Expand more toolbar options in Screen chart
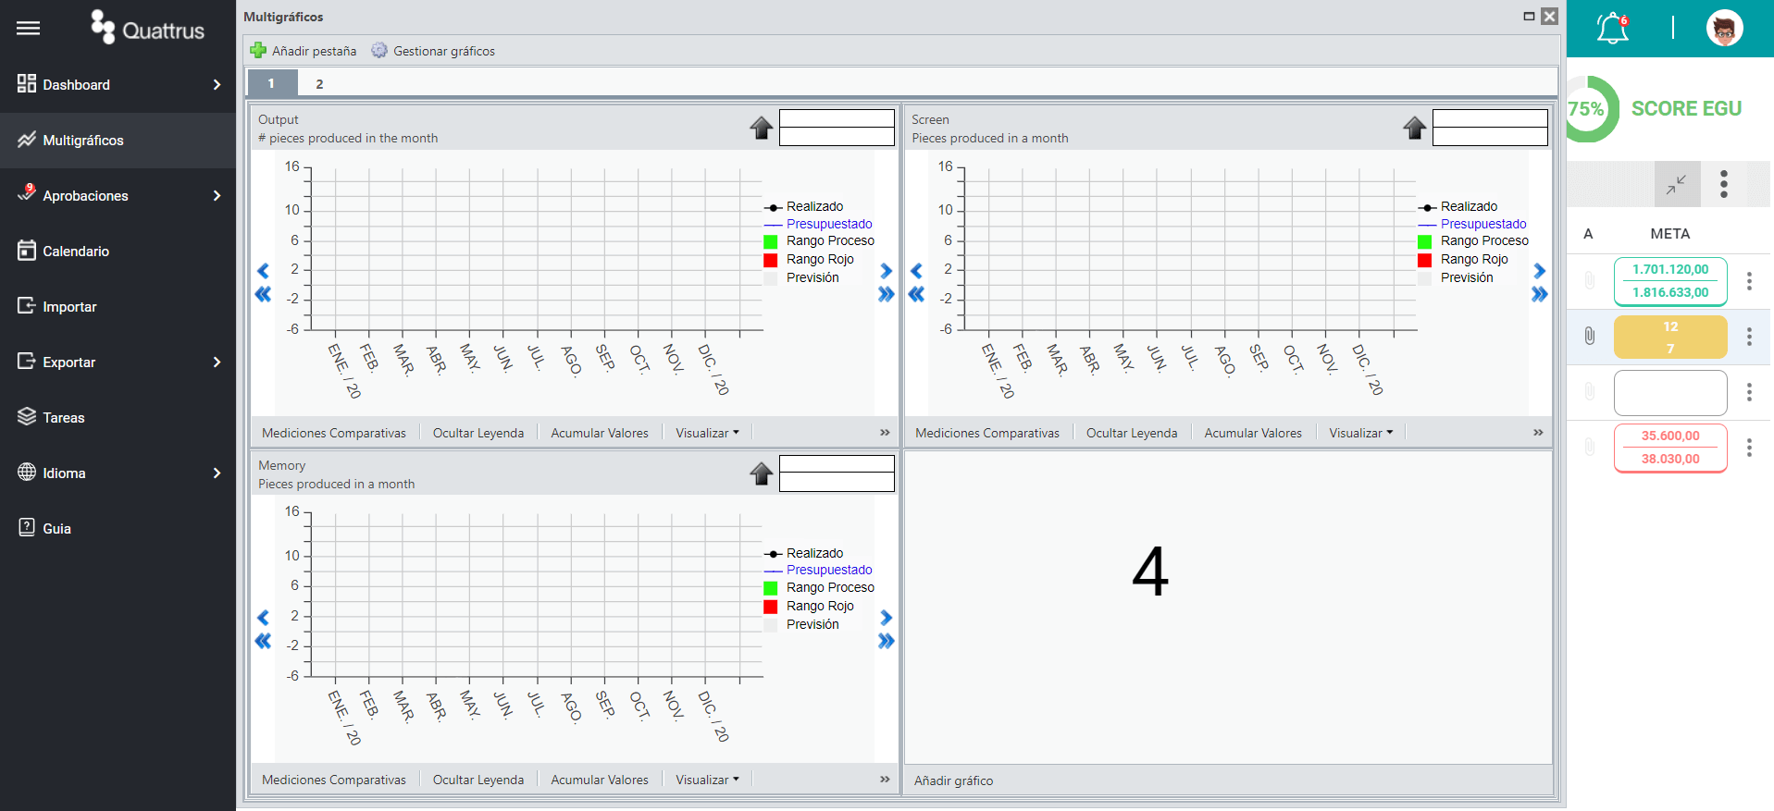This screenshot has height=811, width=1774. [x=1538, y=432]
